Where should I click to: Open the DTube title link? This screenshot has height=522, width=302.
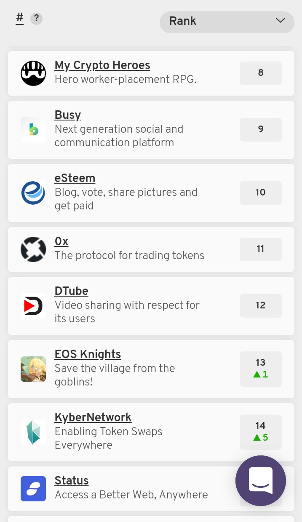[x=72, y=291]
